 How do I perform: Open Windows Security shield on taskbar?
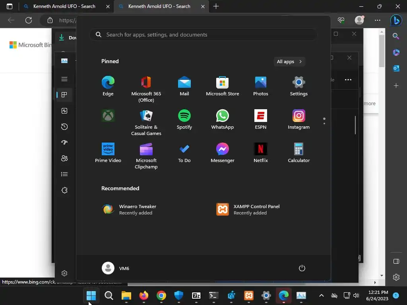[178, 295]
